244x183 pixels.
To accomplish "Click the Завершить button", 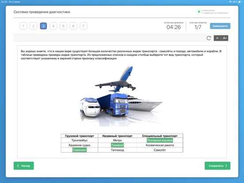I will [x=220, y=26].
